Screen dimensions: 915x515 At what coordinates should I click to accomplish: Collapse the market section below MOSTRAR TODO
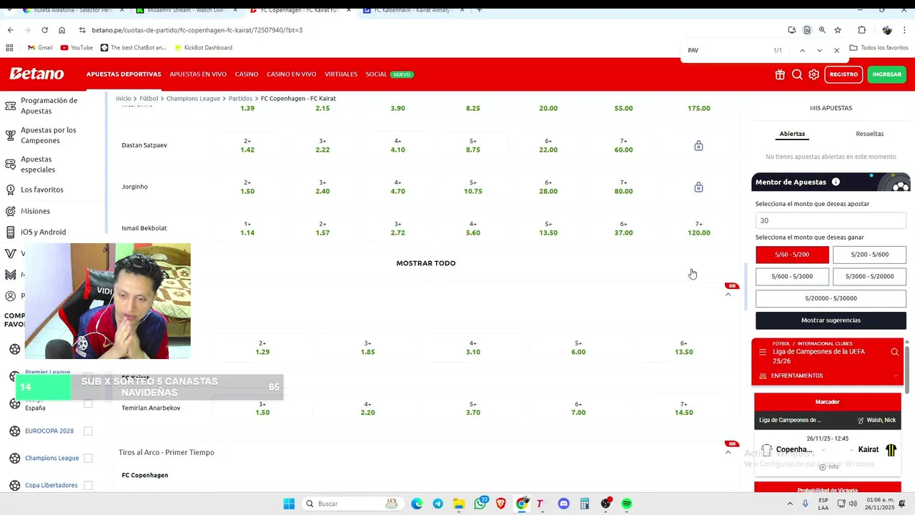728,294
